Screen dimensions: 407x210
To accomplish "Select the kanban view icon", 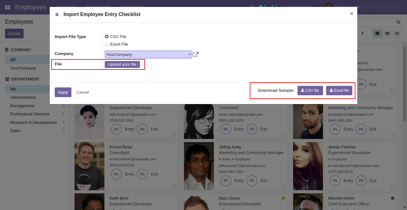I will (x=377, y=33).
